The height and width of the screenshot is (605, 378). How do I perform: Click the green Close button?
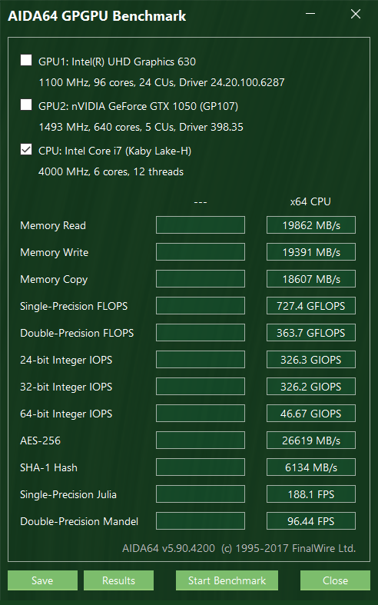(x=335, y=580)
